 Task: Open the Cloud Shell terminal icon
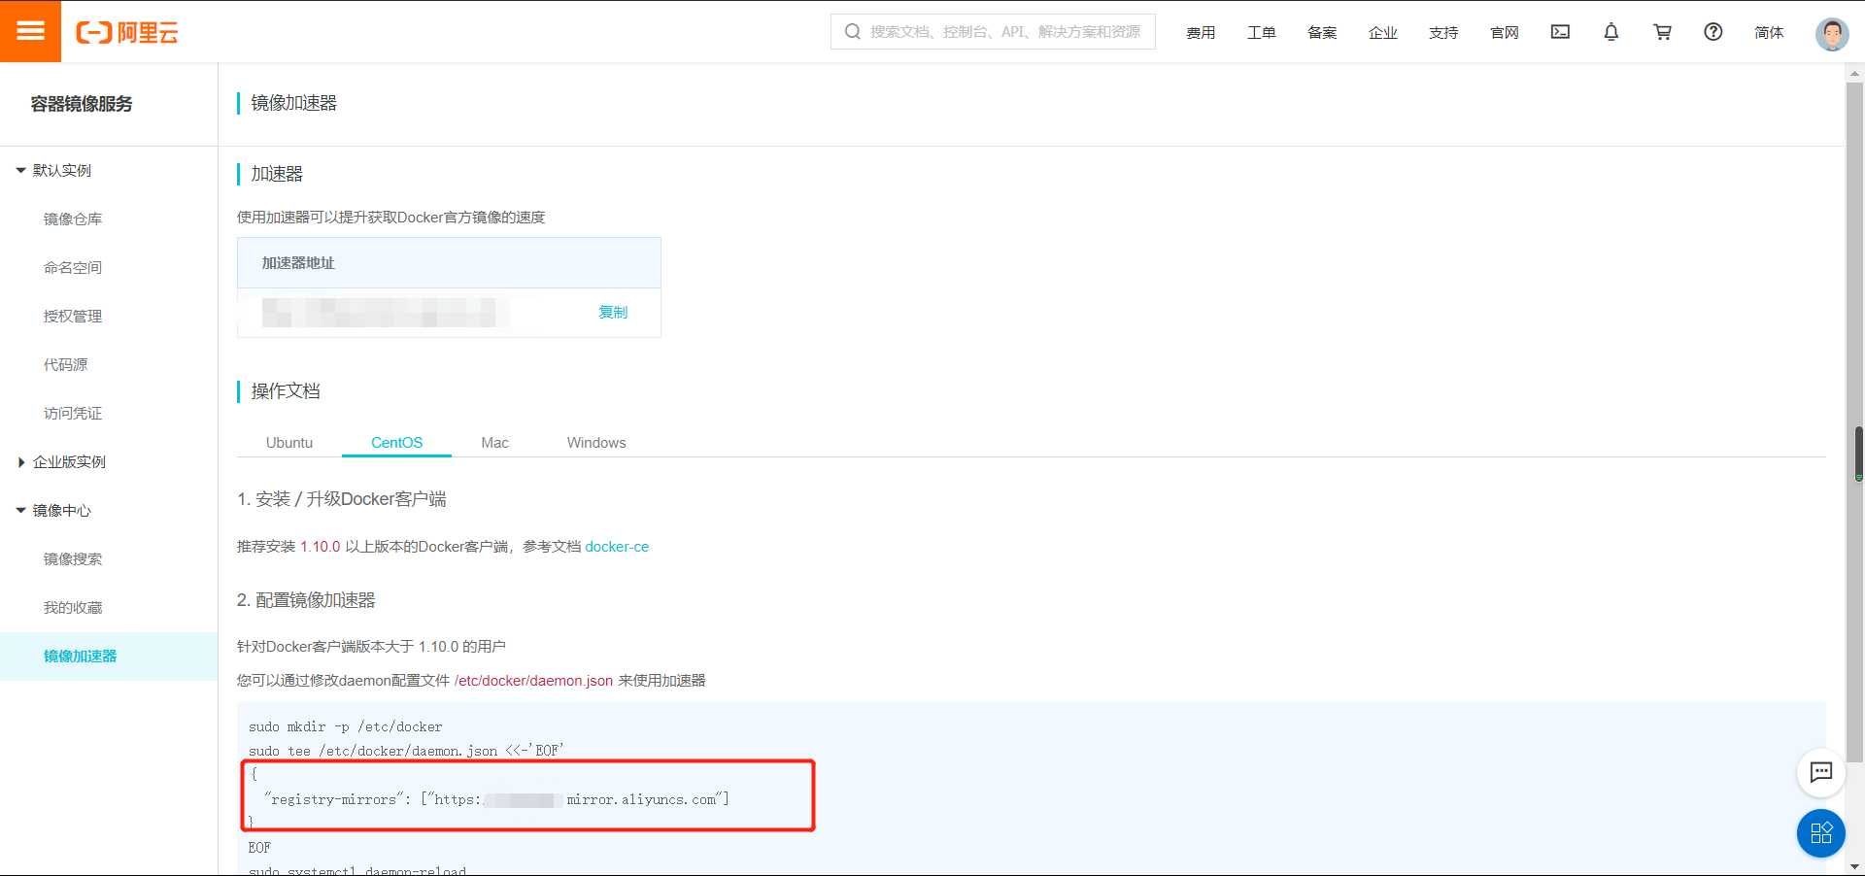[x=1560, y=32]
